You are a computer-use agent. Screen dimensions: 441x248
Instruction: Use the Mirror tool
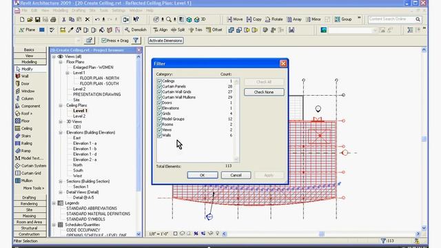click(x=314, y=19)
